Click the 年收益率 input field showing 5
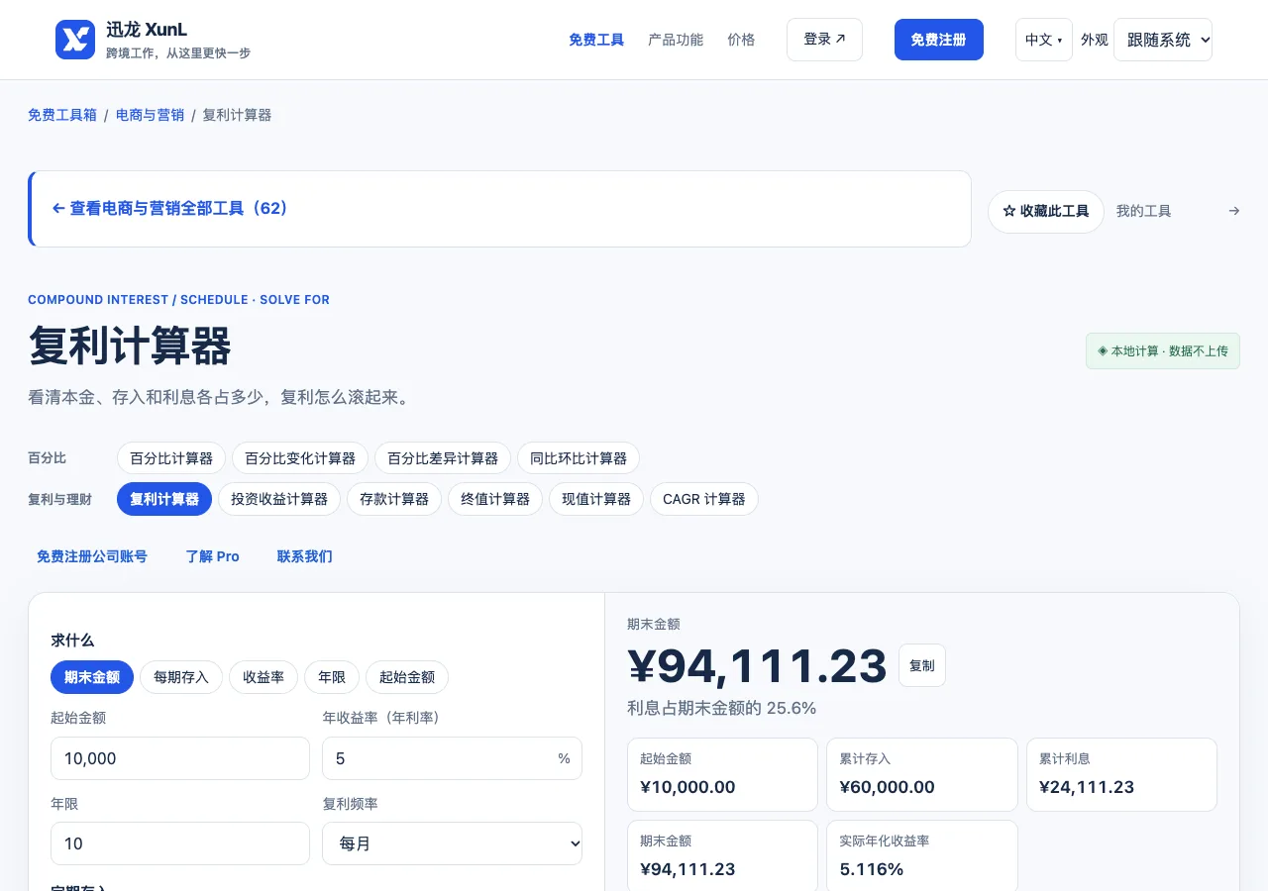Image resolution: width=1268 pixels, height=891 pixels. 452,758
